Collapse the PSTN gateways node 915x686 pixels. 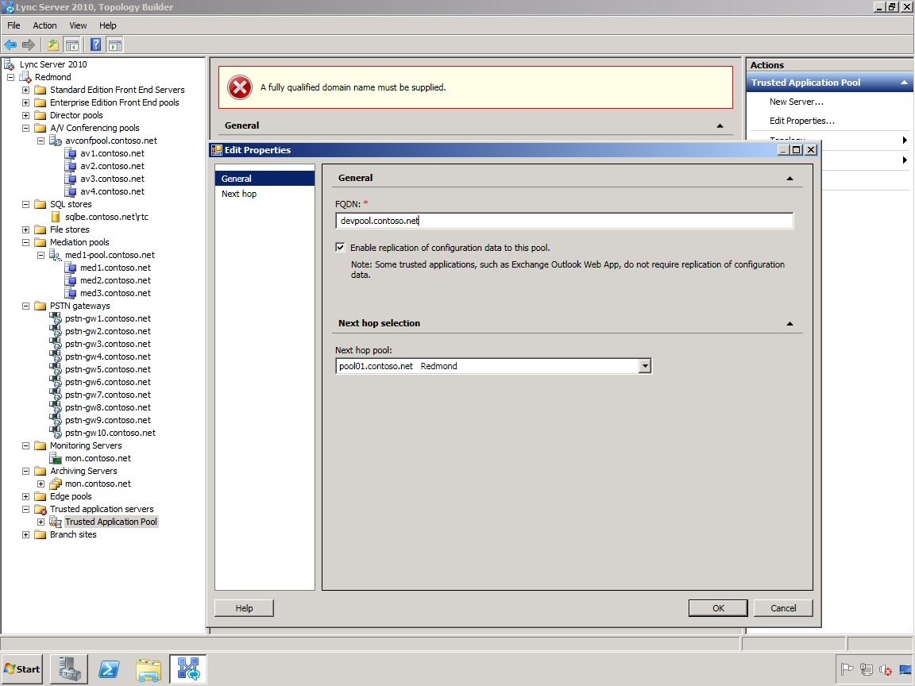25,306
